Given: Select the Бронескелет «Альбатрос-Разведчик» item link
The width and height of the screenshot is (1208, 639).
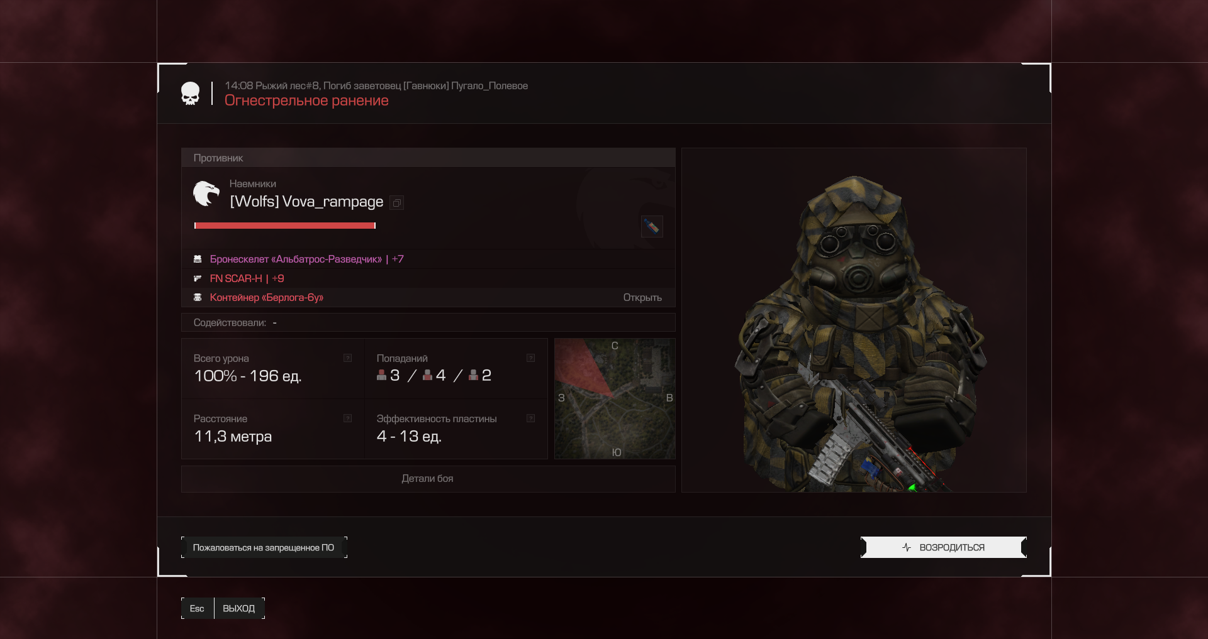Looking at the screenshot, I should click(296, 259).
